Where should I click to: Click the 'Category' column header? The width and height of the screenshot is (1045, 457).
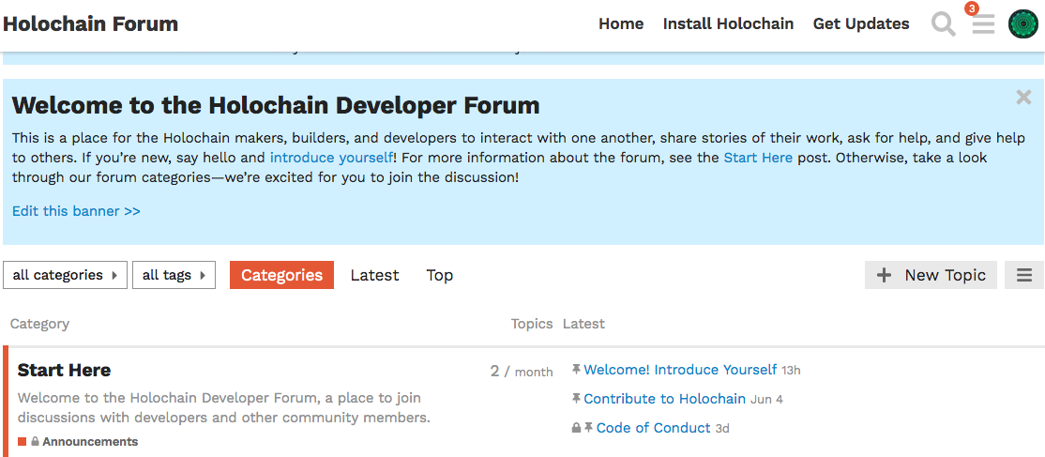[40, 325]
